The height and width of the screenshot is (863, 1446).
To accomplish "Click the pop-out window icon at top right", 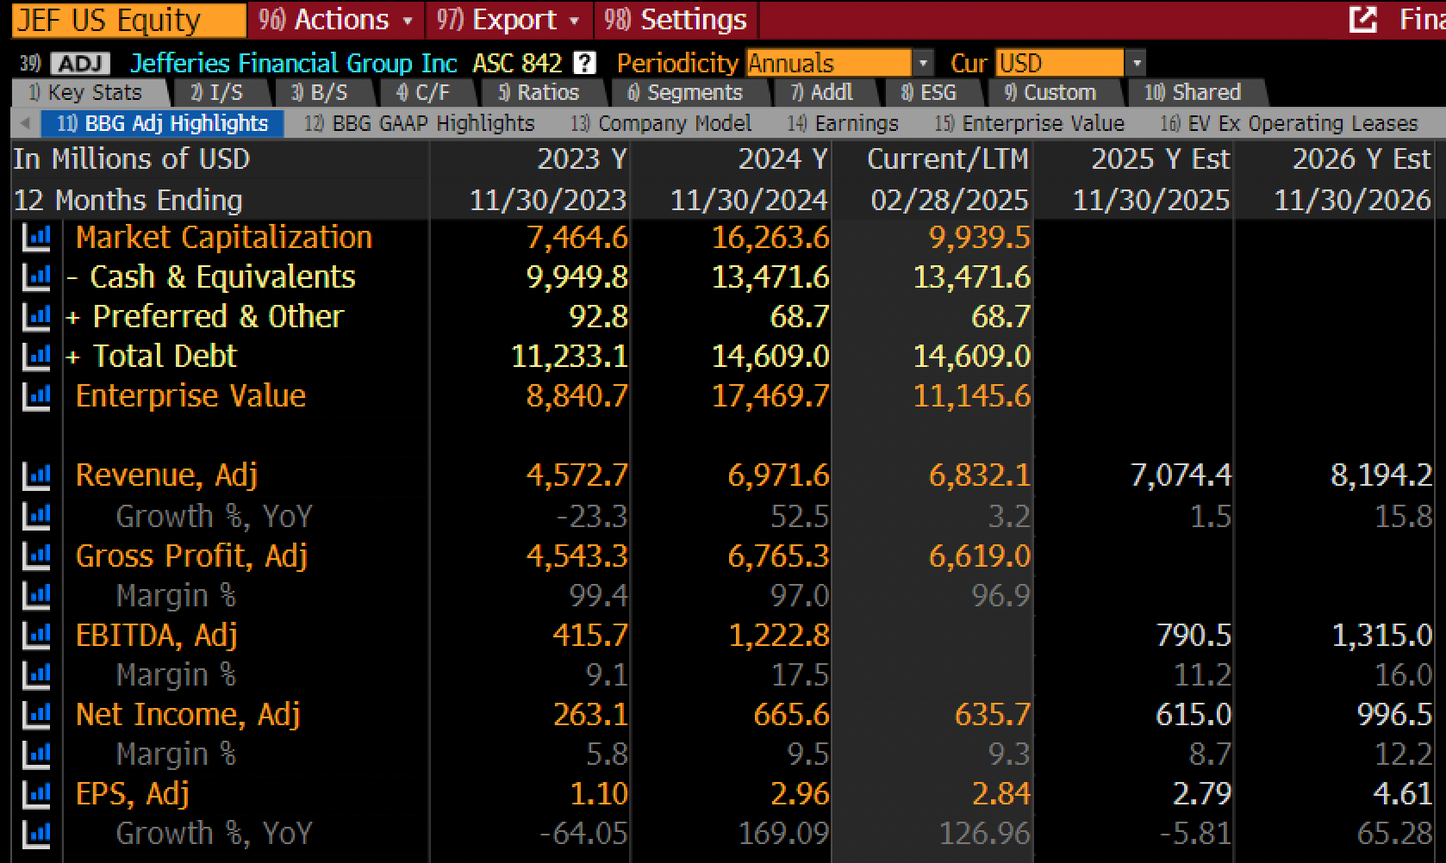I will pyautogui.click(x=1362, y=19).
